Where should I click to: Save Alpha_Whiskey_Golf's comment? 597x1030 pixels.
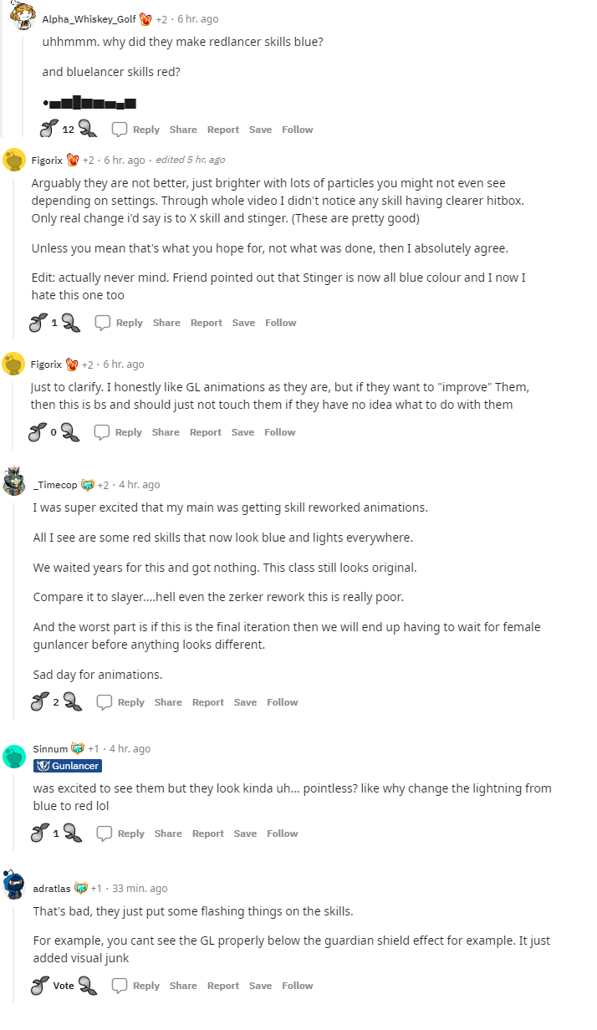(260, 130)
